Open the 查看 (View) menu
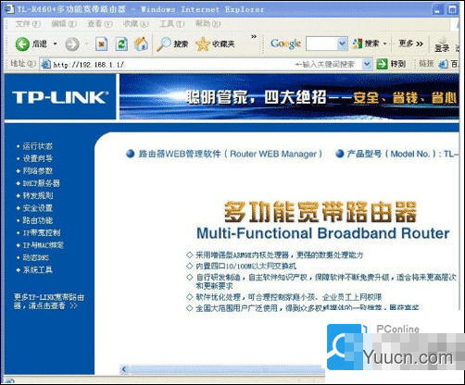 click(x=99, y=23)
